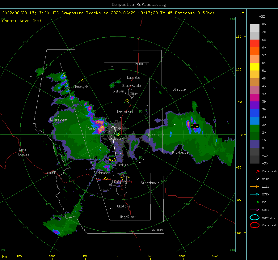
Task: Select the Lacombe map label
Action: pos(133,78)
